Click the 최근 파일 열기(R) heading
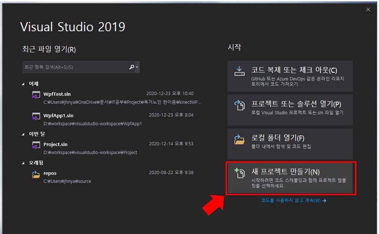 pos(49,49)
